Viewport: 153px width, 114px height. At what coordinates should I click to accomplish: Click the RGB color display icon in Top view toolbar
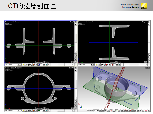pyautogui.click(x=34, y=65)
